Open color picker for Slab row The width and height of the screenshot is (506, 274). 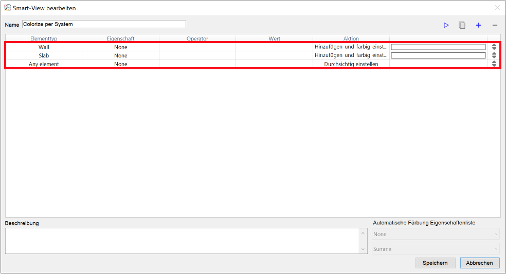pos(438,55)
